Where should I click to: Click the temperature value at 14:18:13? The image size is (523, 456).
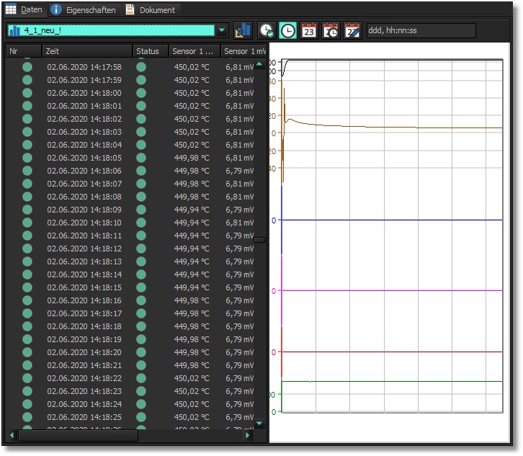(192, 261)
